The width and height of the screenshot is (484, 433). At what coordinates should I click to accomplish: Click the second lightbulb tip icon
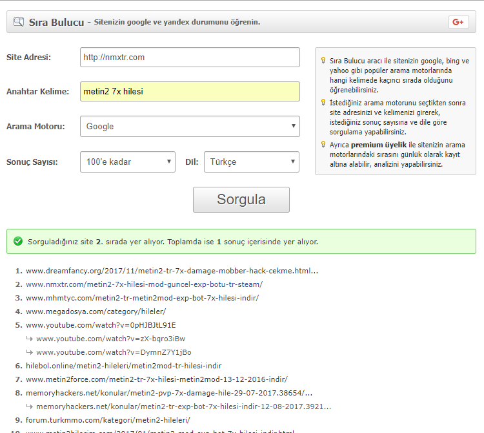coord(323,102)
